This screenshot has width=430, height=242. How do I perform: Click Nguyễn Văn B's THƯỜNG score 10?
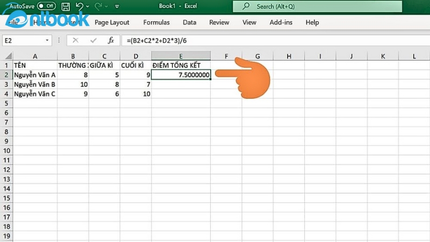[x=73, y=84]
